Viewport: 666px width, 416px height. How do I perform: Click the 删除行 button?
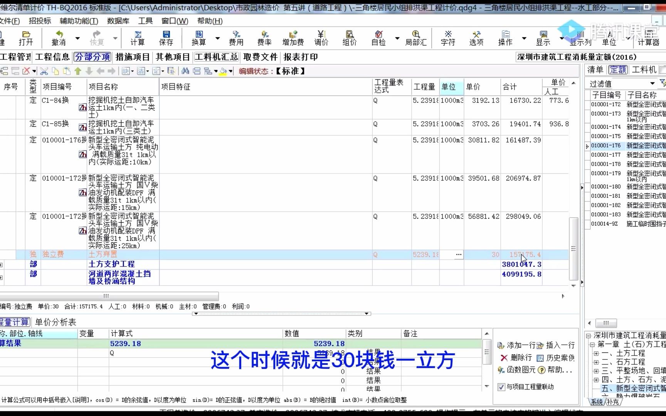[x=516, y=358]
